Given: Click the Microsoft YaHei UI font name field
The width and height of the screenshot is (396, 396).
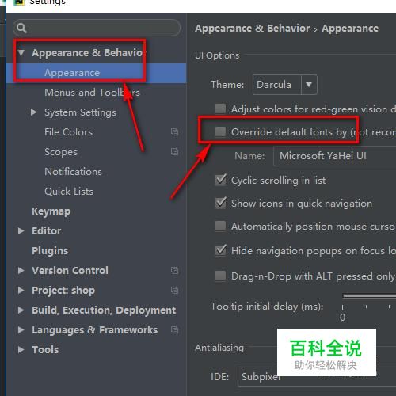Looking at the screenshot, I should coord(334,156).
